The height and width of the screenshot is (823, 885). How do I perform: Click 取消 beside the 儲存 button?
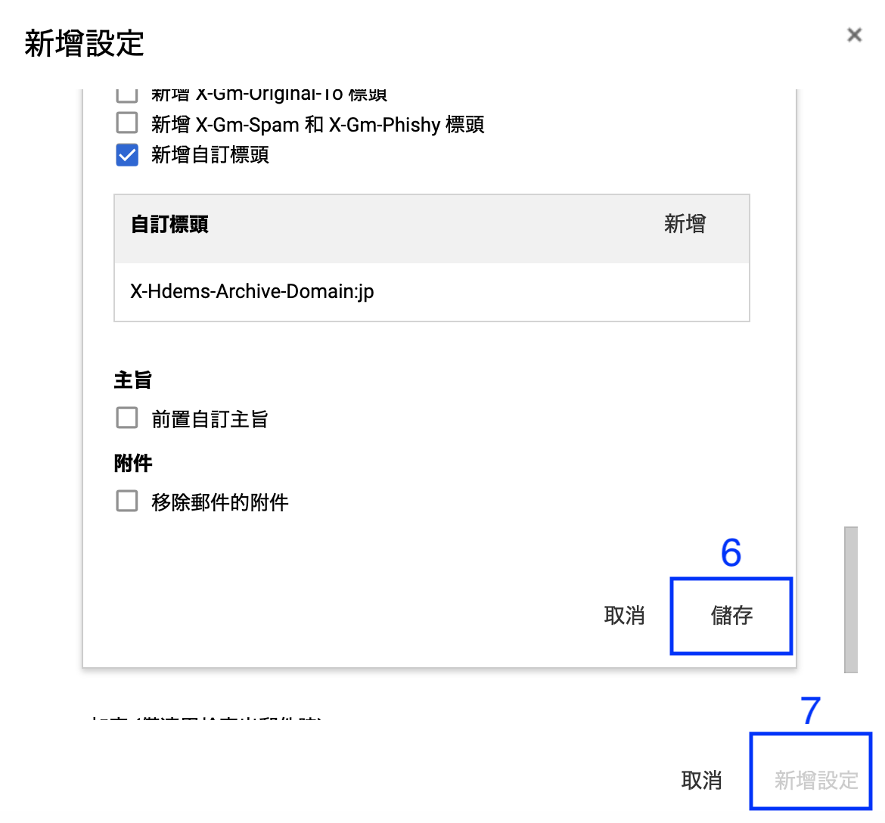click(624, 615)
